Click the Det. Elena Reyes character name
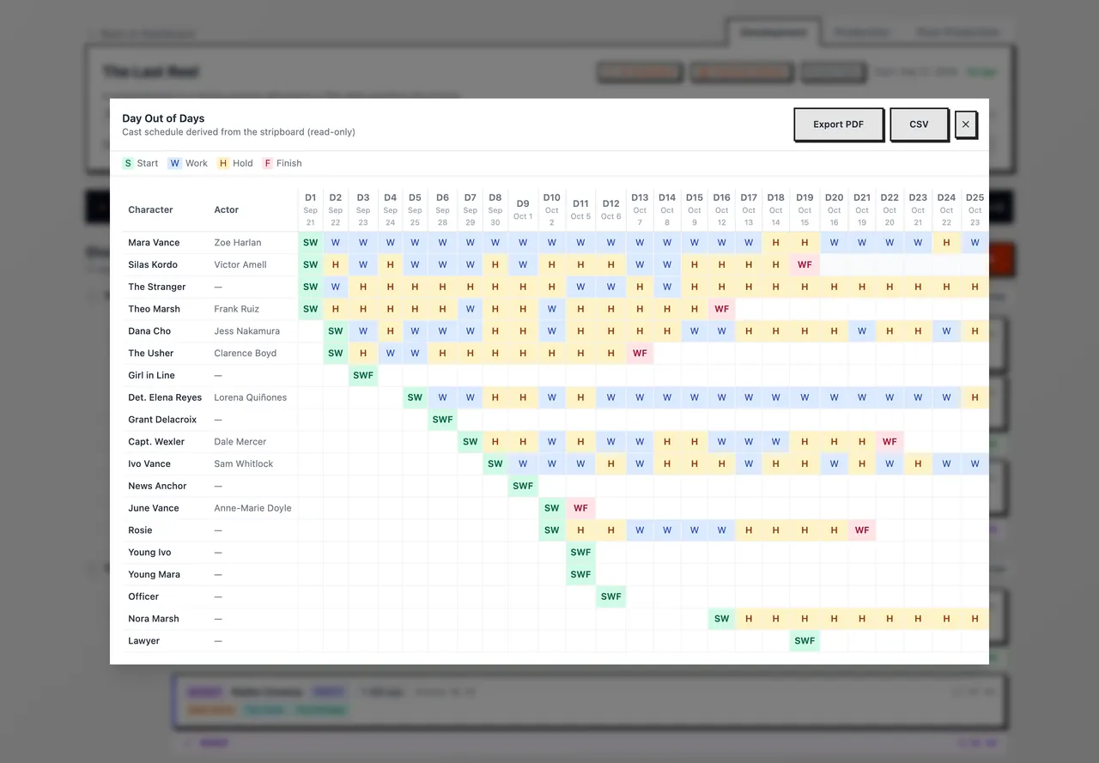1099x763 pixels. point(165,398)
